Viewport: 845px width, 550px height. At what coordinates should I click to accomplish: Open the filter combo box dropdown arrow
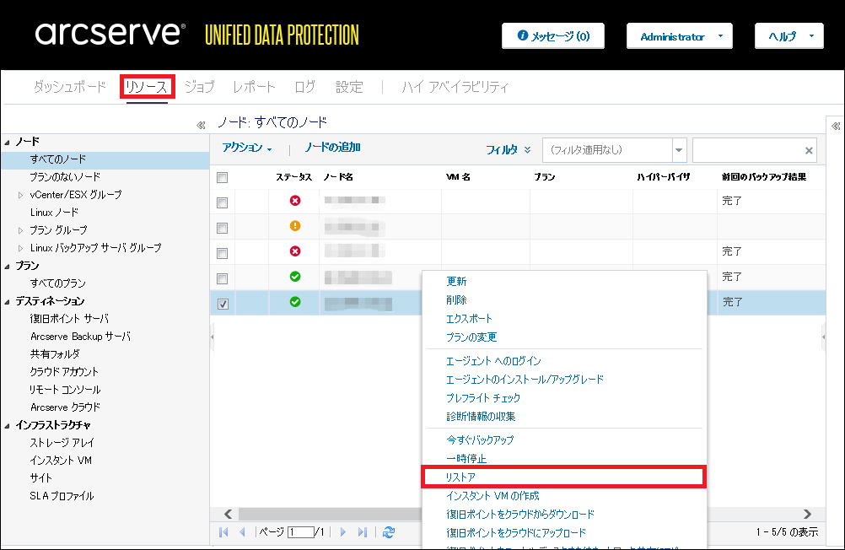679,150
